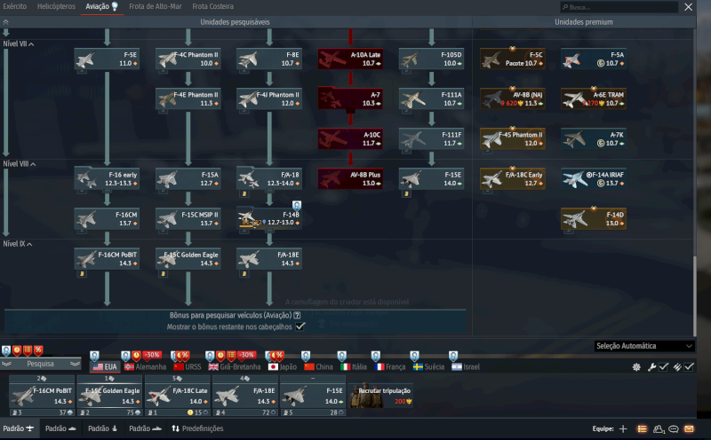Select the F-105D aircraft card
Viewport: 711px width, 440px height.
coord(431,59)
